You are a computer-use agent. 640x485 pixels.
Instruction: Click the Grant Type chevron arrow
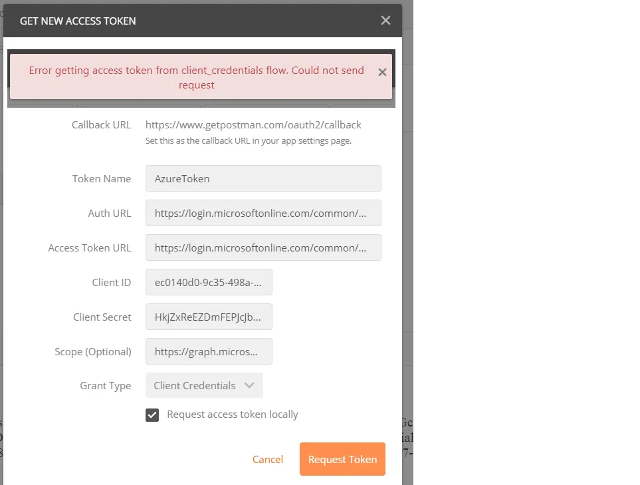[250, 385]
